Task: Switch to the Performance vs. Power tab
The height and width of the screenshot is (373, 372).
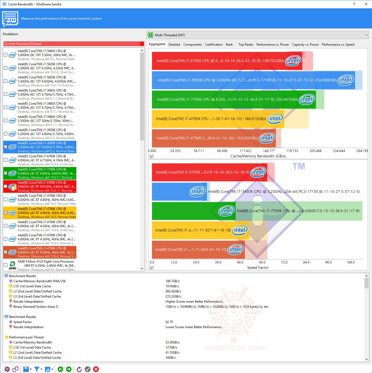Action: click(273, 45)
